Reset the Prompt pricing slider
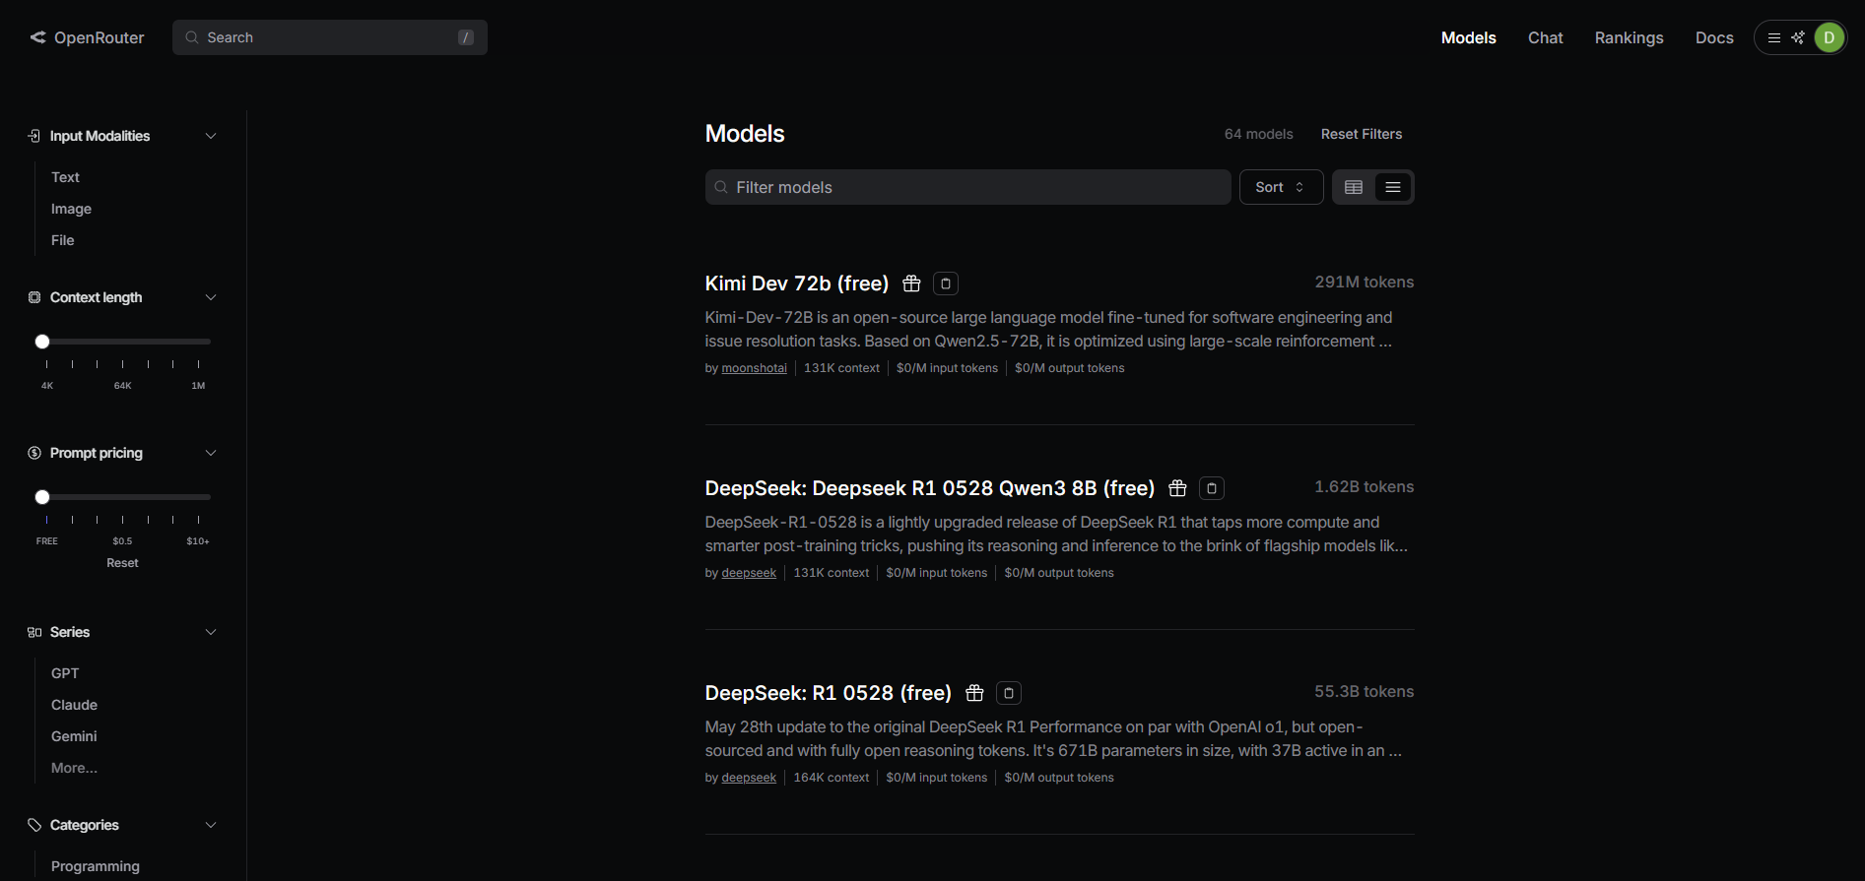Screen dimensions: 1865x881 click(x=122, y=563)
